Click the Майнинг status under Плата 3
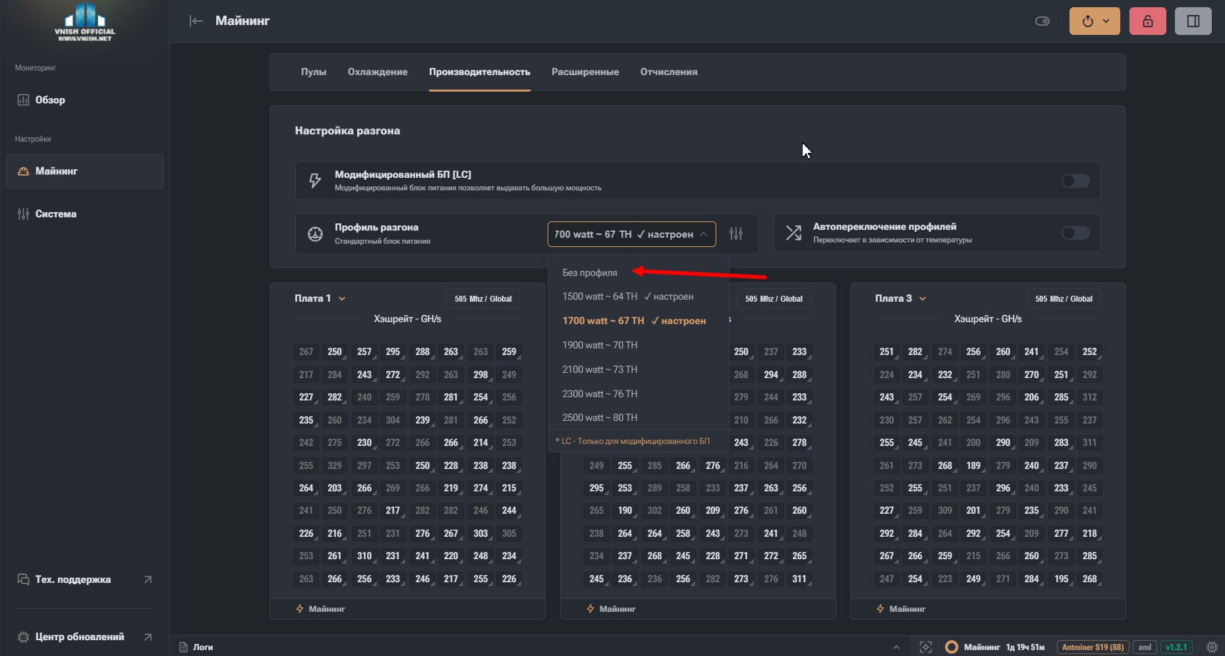 click(901, 609)
